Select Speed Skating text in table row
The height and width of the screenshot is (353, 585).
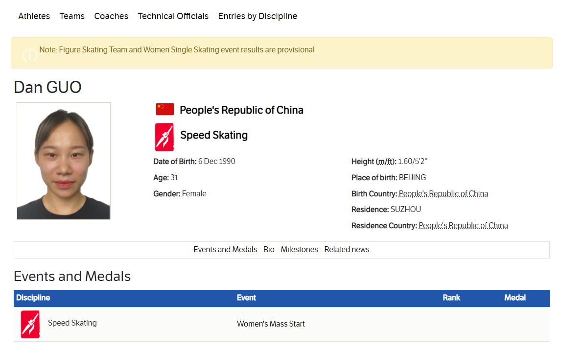click(72, 323)
